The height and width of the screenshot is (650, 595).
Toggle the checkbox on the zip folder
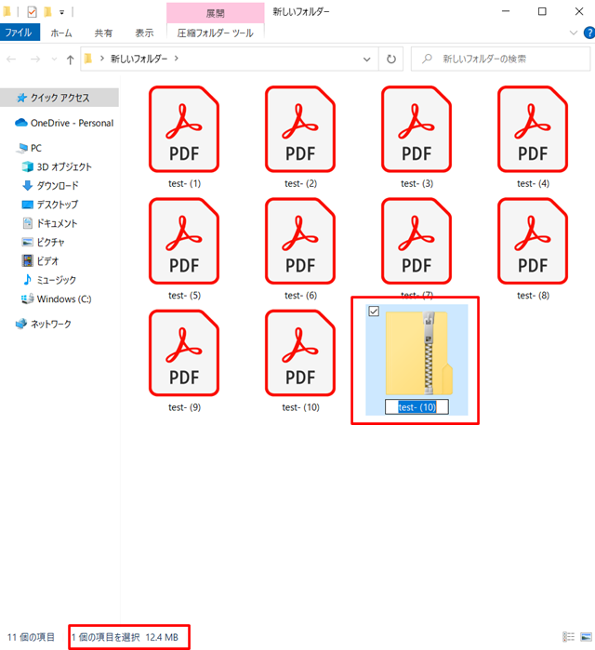click(x=374, y=312)
